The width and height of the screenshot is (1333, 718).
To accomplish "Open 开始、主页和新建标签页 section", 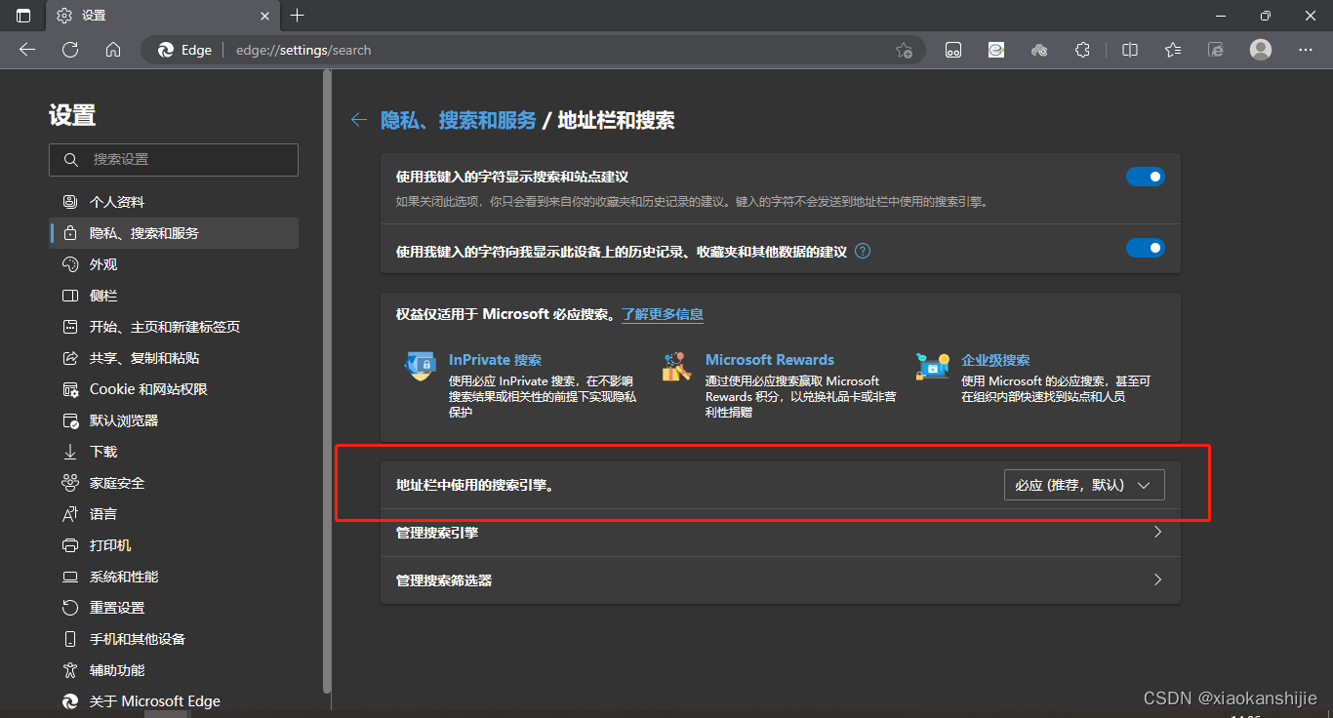I will 174,327.
